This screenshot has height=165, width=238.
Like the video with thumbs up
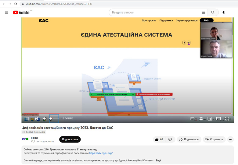(x=159, y=139)
